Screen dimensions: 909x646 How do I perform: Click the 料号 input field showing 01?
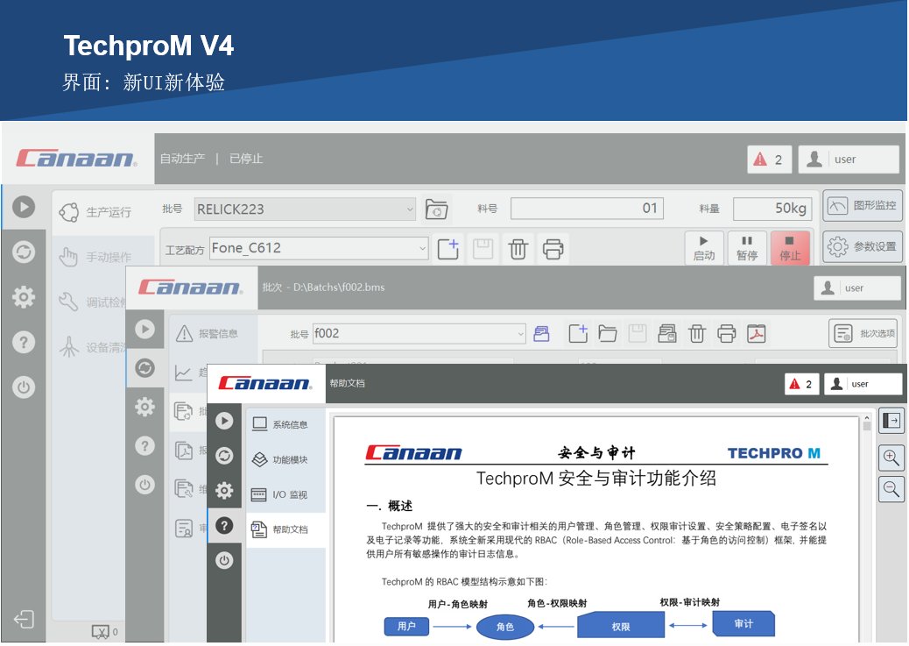click(x=587, y=209)
